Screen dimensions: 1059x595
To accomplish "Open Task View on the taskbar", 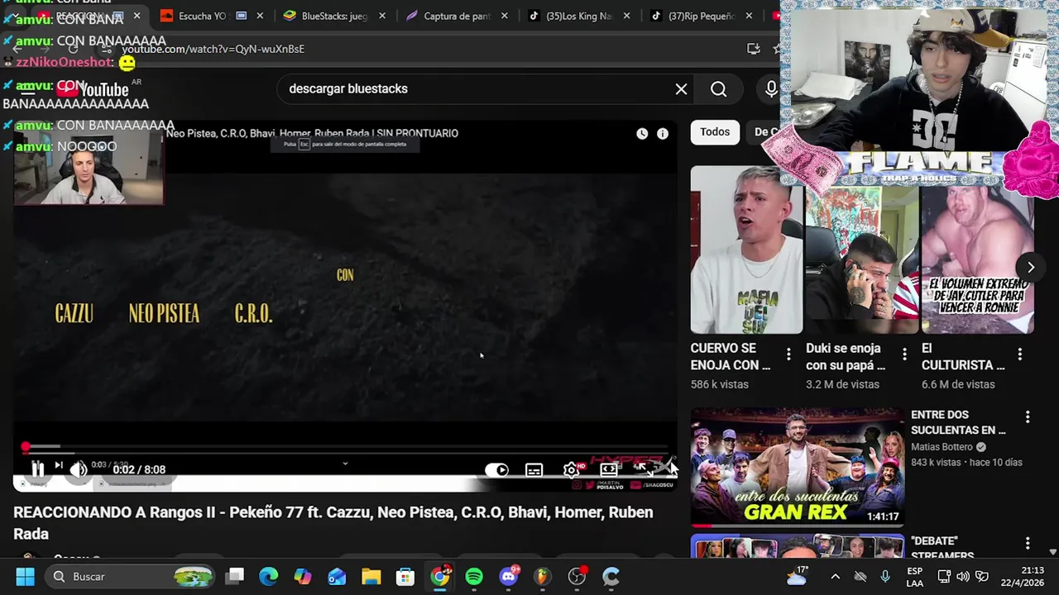I will pos(235,576).
